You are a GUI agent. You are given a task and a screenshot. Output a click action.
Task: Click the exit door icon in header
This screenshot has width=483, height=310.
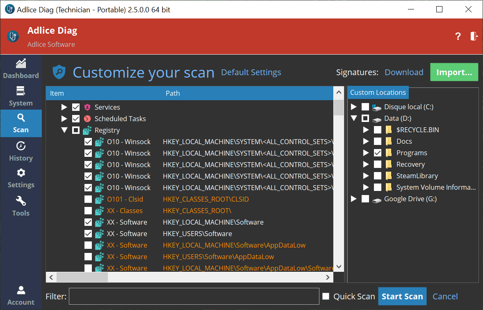pos(474,36)
